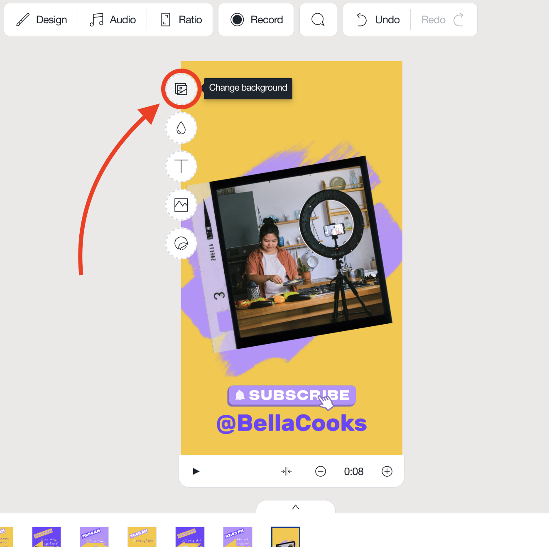Click the image media tool icon
Viewport: 549px width, 547px height.
(181, 205)
